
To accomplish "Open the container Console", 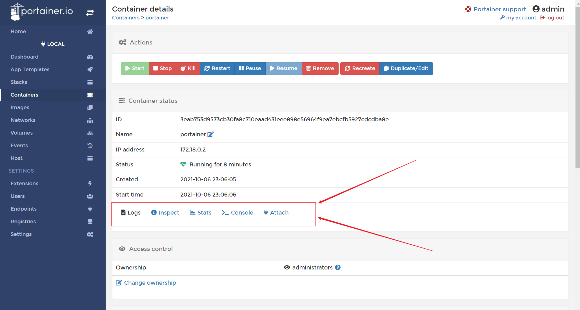I will click(x=237, y=213).
